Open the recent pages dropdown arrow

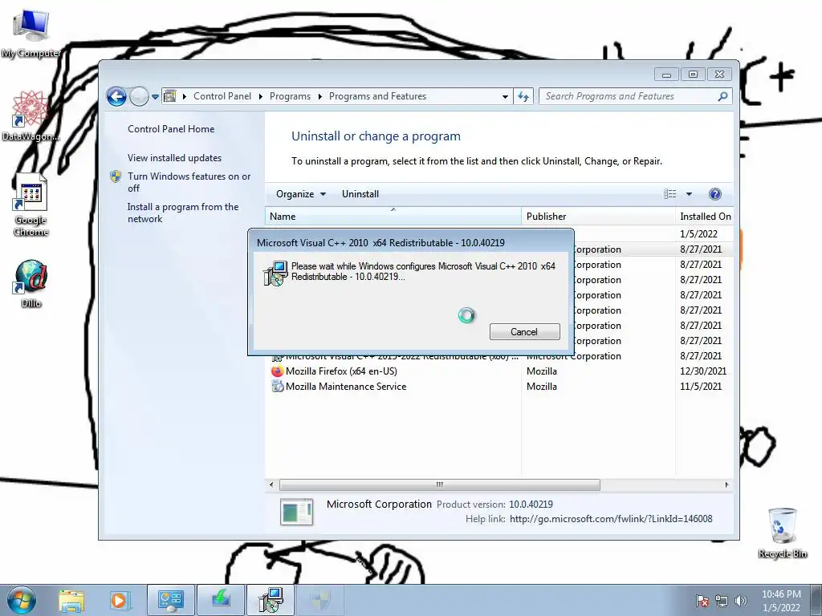pyautogui.click(x=155, y=97)
